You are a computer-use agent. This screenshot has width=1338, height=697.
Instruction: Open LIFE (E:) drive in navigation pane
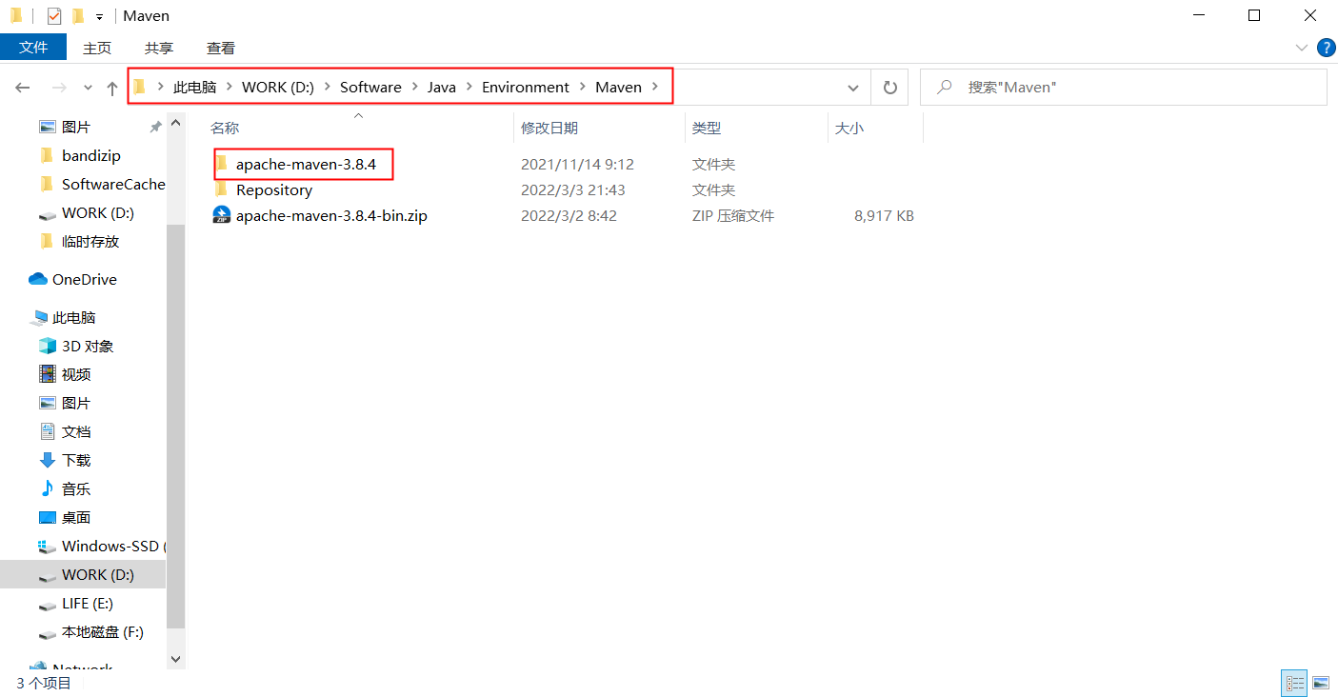coord(90,603)
